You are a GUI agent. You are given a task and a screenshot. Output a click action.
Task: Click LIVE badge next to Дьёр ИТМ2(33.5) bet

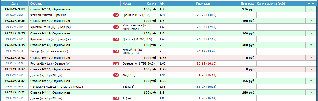click(x=116, y=39)
